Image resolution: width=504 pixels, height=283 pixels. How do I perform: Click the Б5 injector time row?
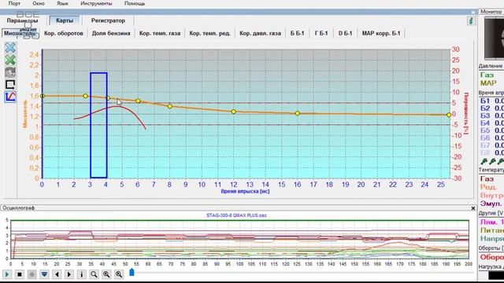(491, 130)
